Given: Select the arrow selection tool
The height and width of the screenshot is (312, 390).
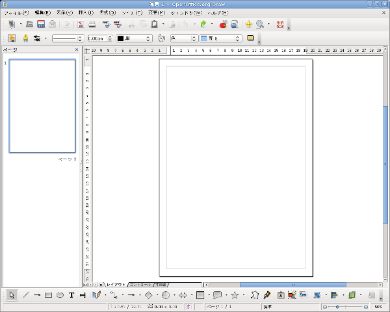Looking at the screenshot, I should click(12, 295).
